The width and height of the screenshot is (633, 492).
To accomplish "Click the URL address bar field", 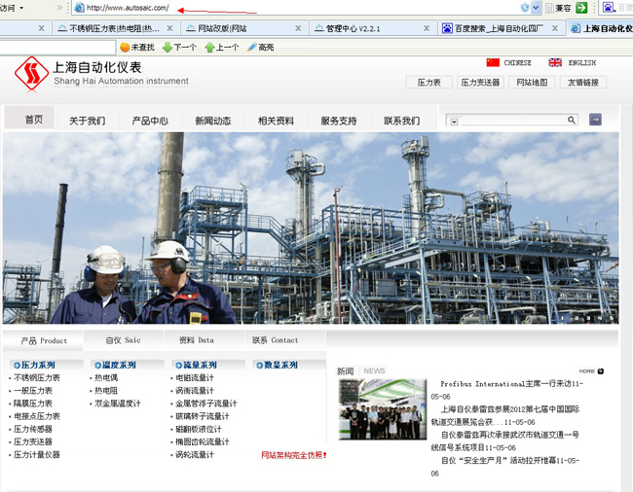I will pyautogui.click(x=292, y=8).
